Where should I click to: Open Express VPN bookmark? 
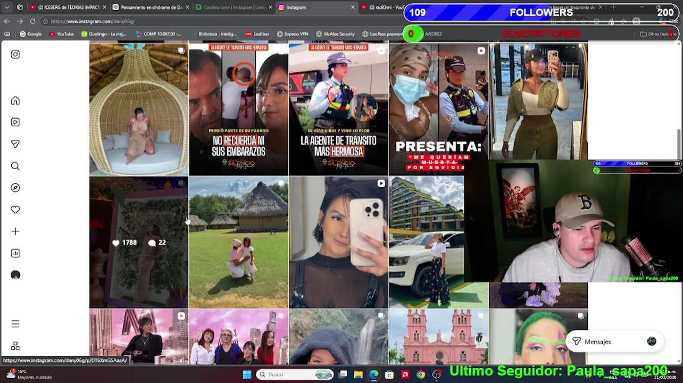click(293, 34)
